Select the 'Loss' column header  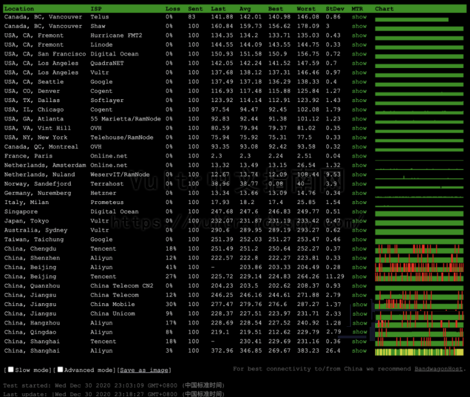(173, 9)
